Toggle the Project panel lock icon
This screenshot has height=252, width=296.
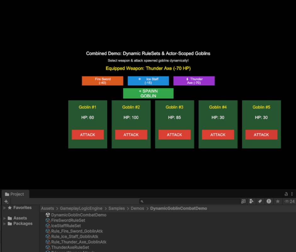click(286, 194)
